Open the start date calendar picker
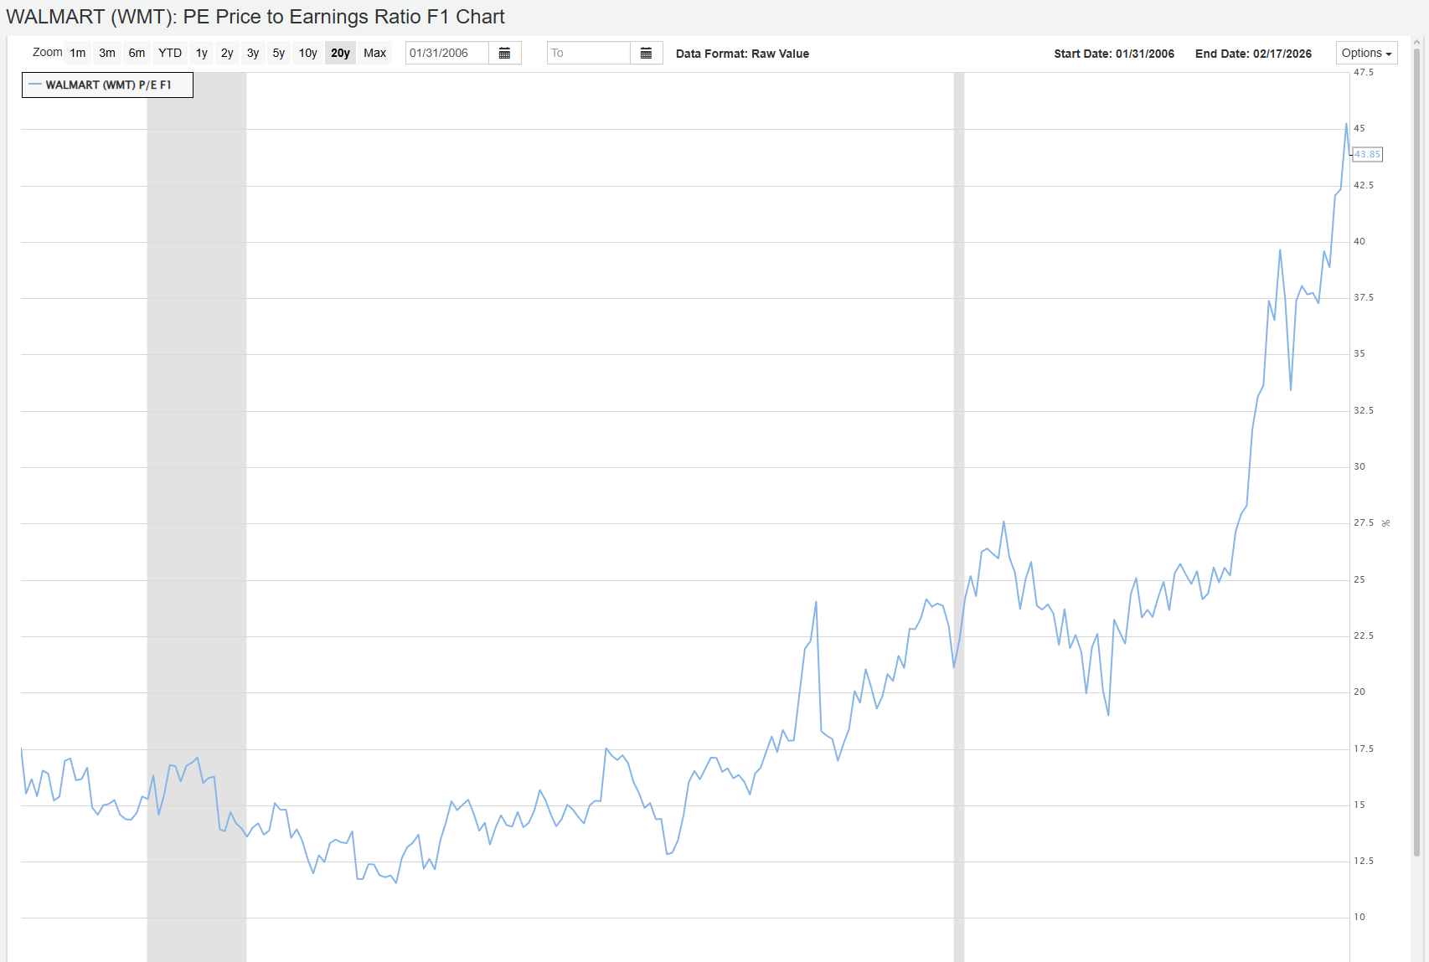 (x=504, y=54)
